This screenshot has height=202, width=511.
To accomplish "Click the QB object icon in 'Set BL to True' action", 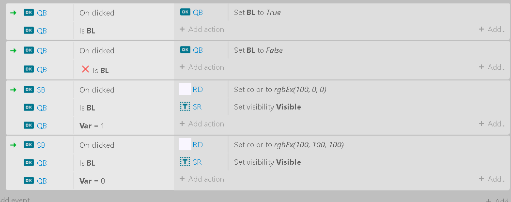I will pos(185,13).
